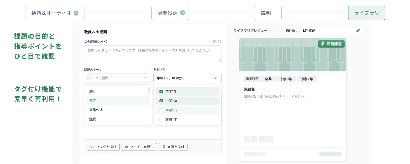The height and width of the screenshot is (164, 410).
Task: Open the 課題のテーマ dropdown chevron
Action: click(146, 78)
